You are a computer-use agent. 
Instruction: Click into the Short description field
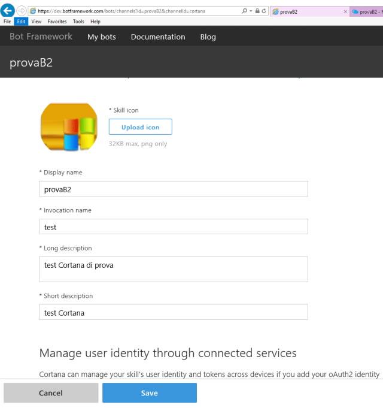(x=174, y=312)
